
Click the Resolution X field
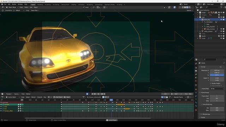[217, 71]
